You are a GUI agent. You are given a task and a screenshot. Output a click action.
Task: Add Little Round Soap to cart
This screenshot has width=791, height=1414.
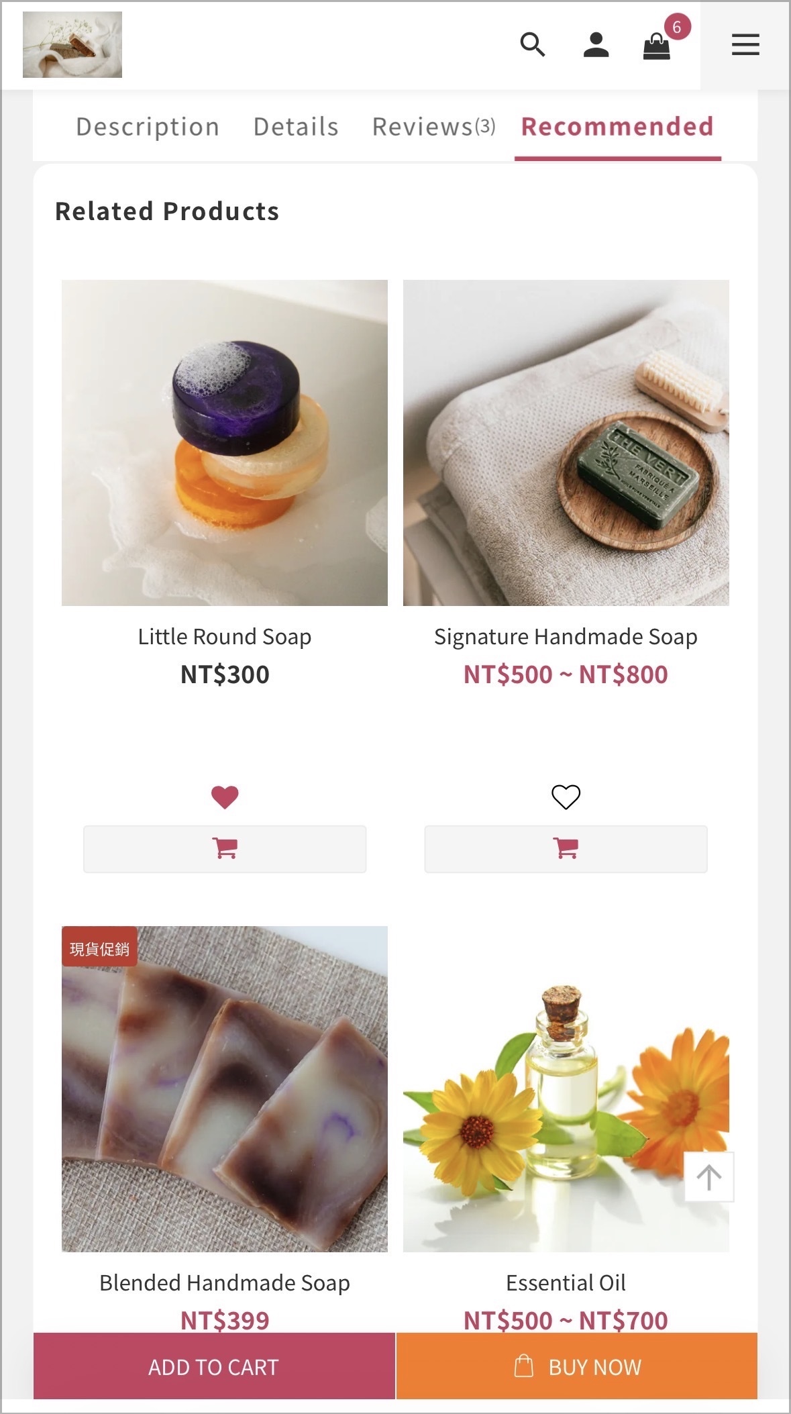(225, 848)
